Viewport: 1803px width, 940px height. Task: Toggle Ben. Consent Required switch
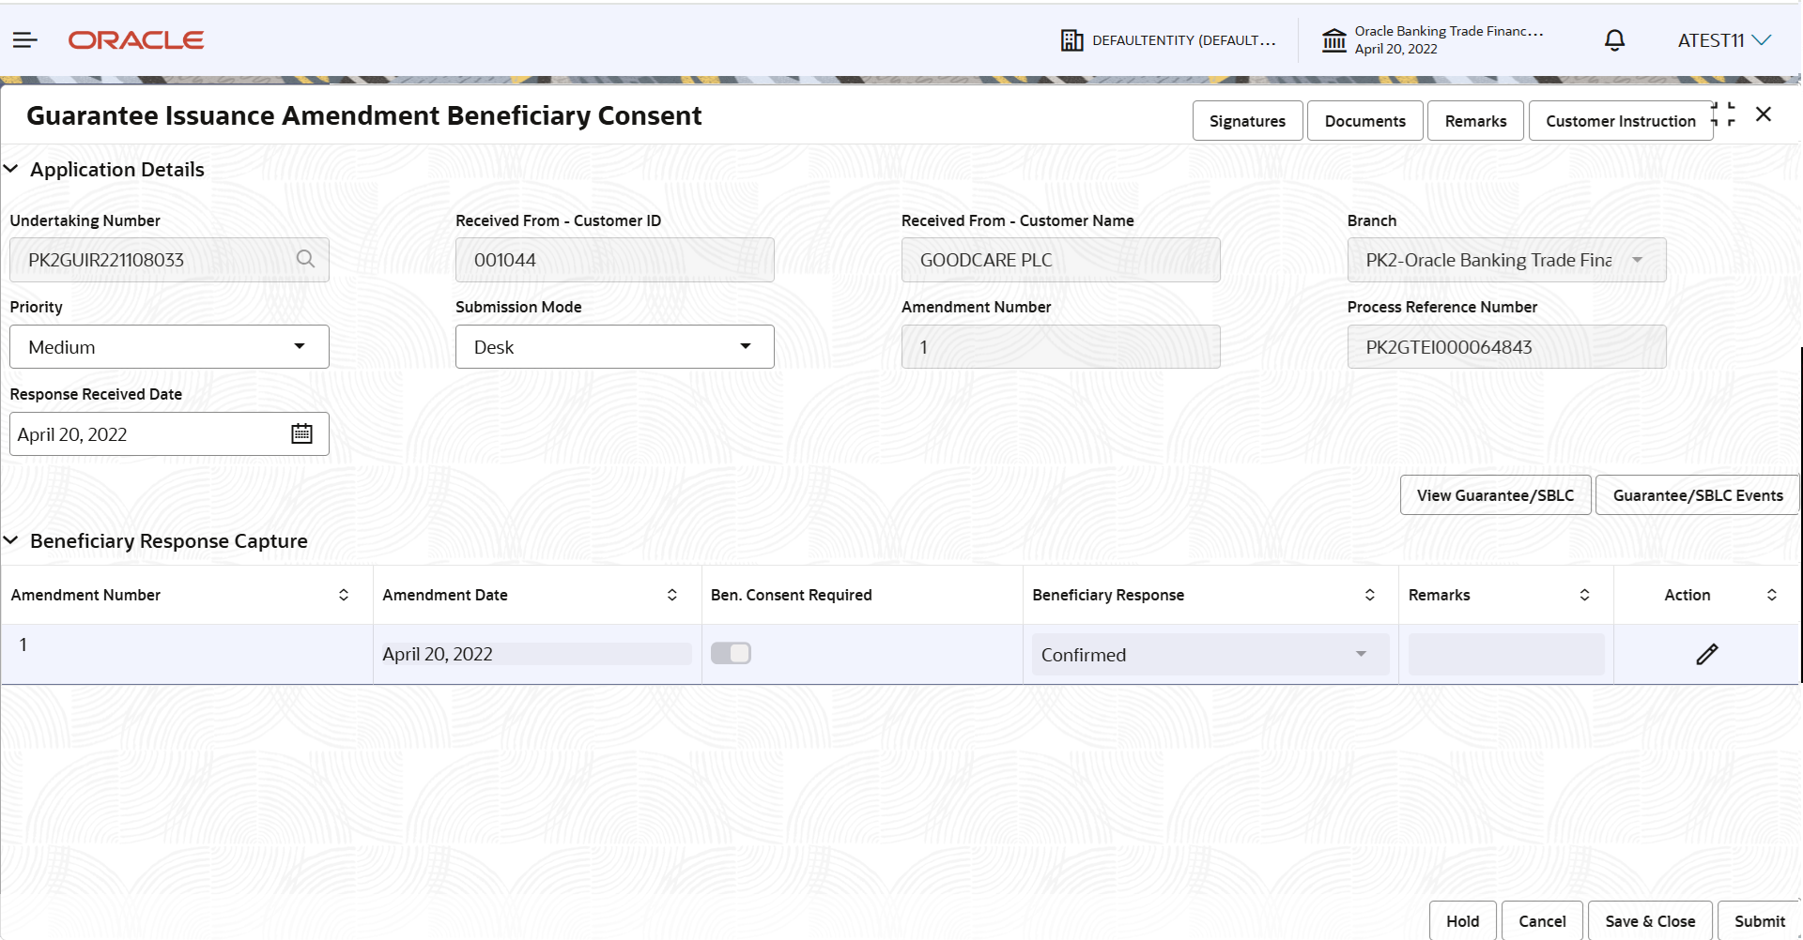[731, 653]
